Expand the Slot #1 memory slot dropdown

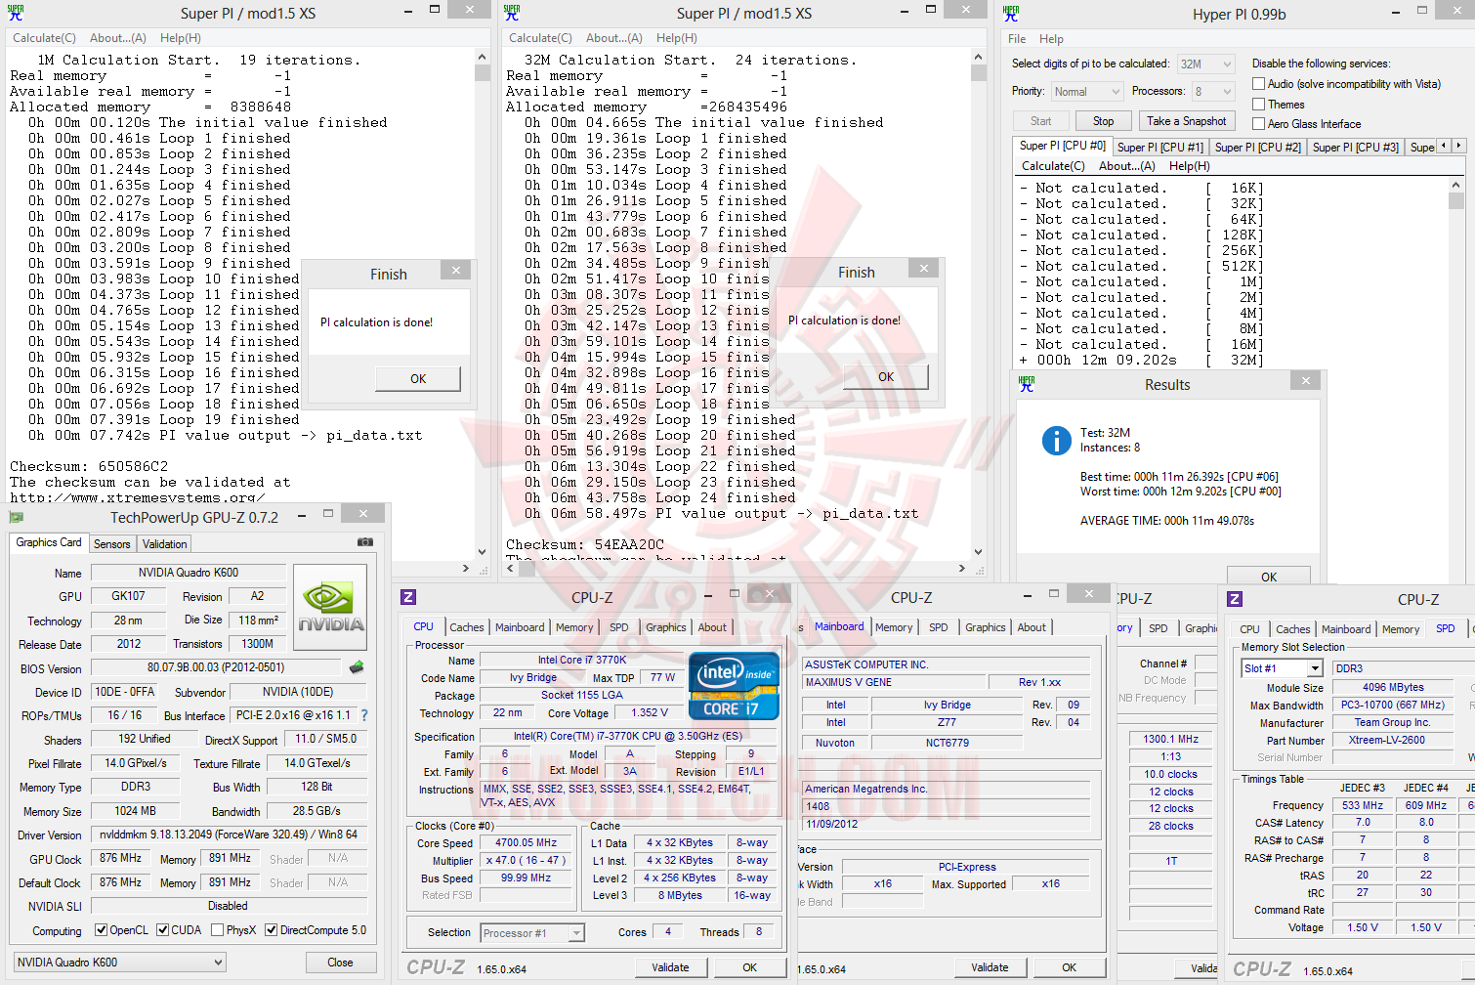[x=1282, y=668]
